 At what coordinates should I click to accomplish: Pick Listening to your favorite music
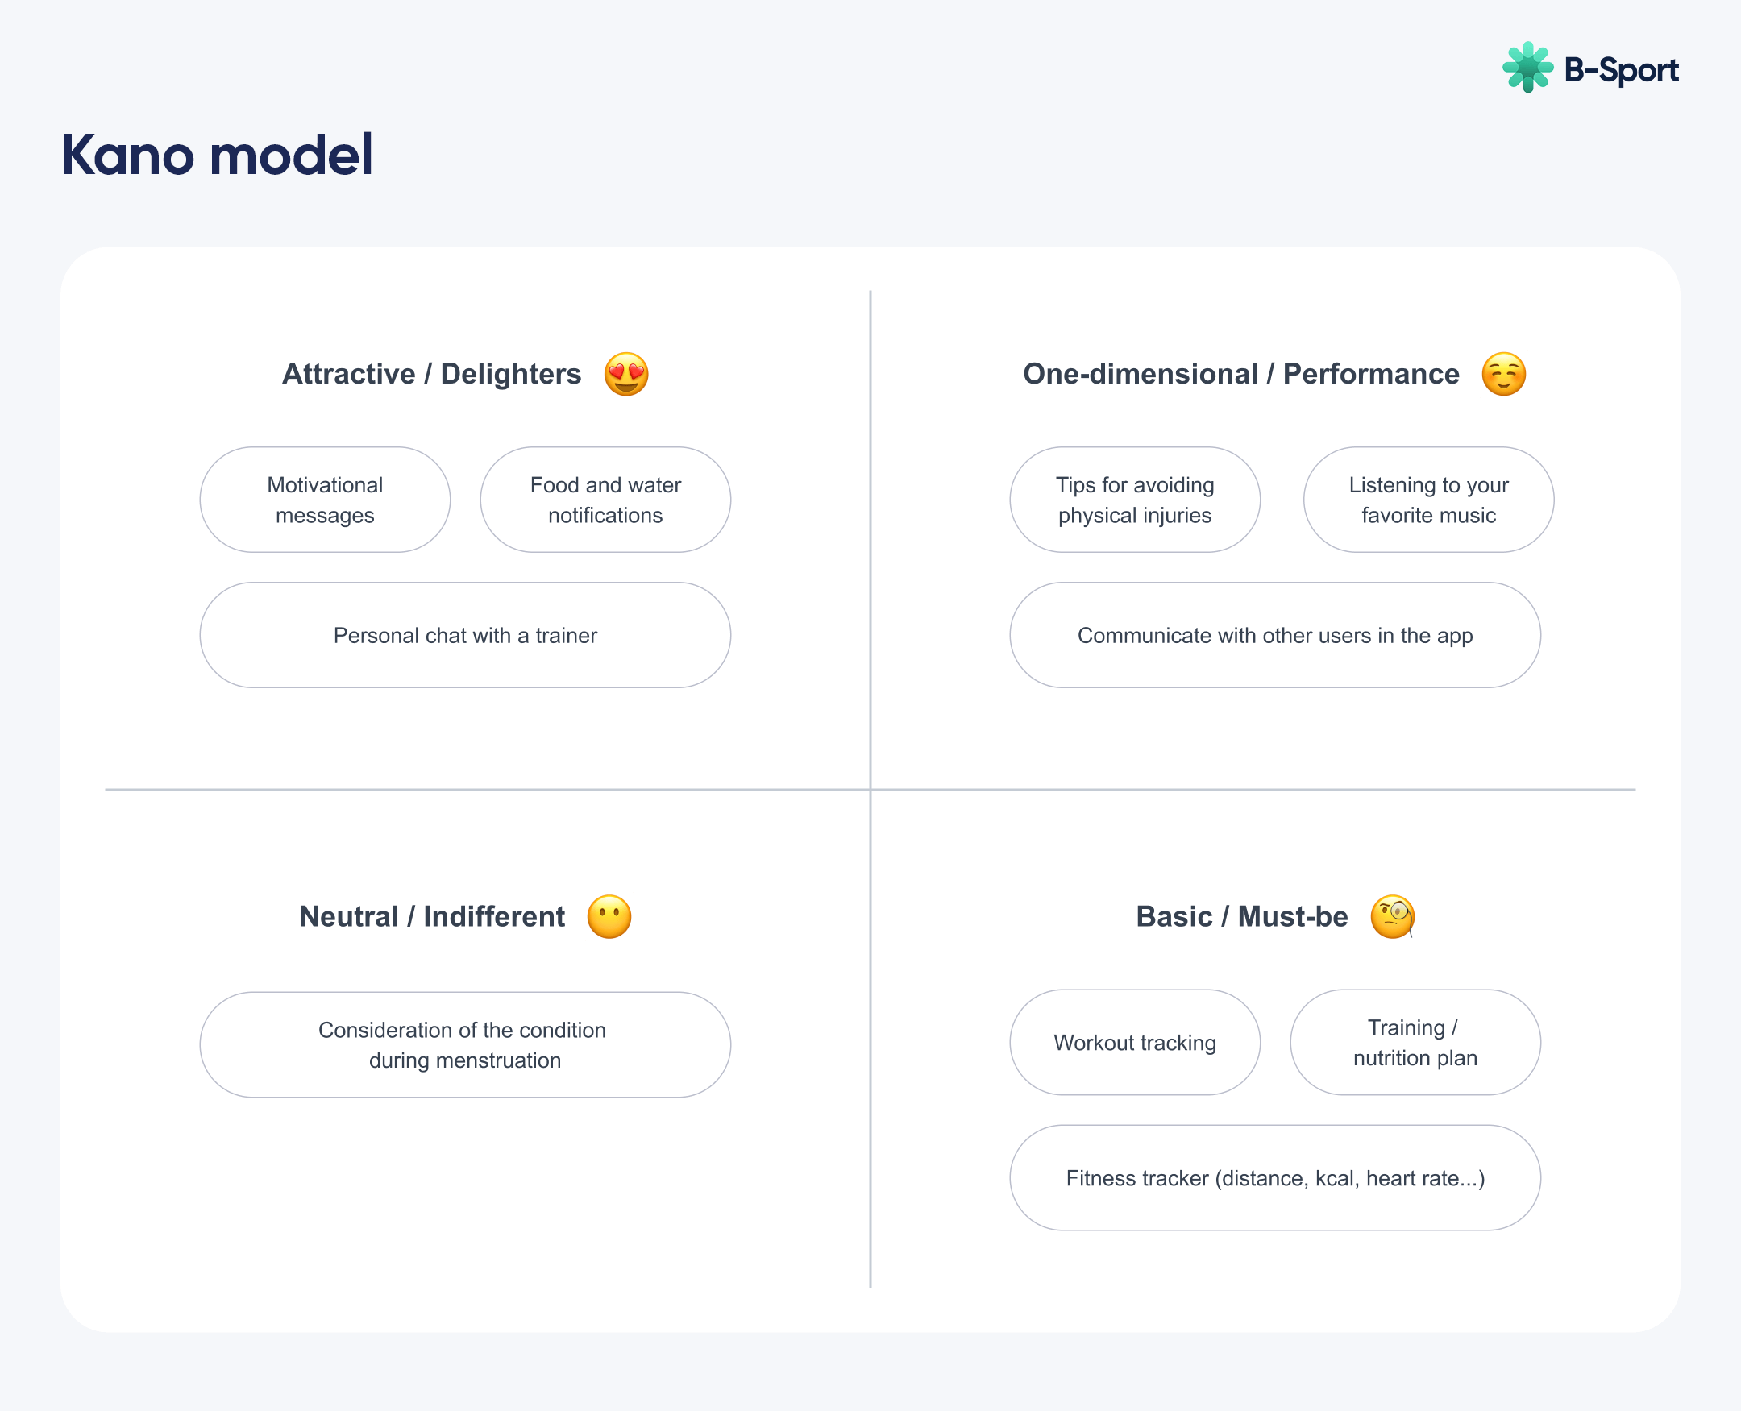coord(1428,500)
